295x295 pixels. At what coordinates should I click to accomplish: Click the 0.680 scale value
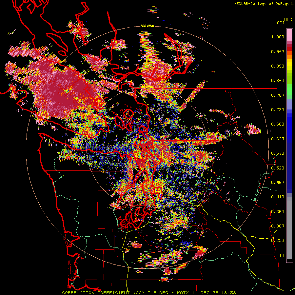[278, 124]
